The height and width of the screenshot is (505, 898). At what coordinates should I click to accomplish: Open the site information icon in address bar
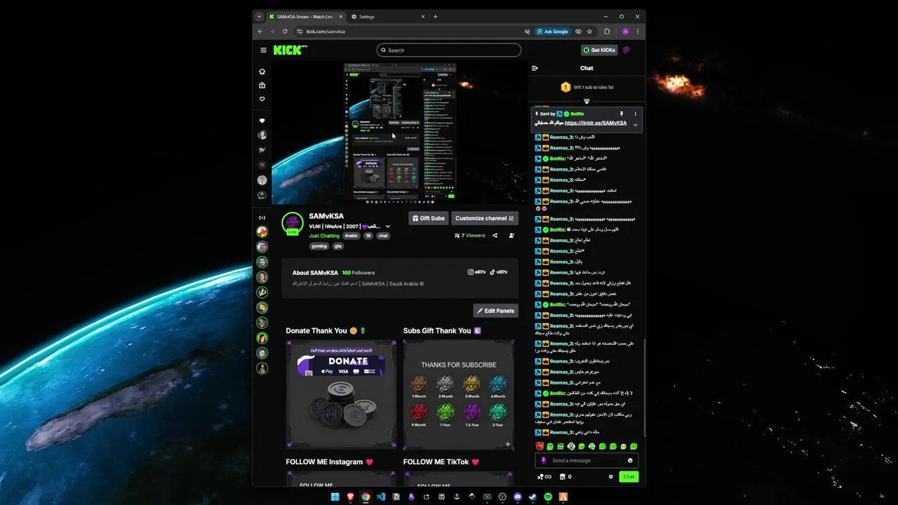coord(300,32)
